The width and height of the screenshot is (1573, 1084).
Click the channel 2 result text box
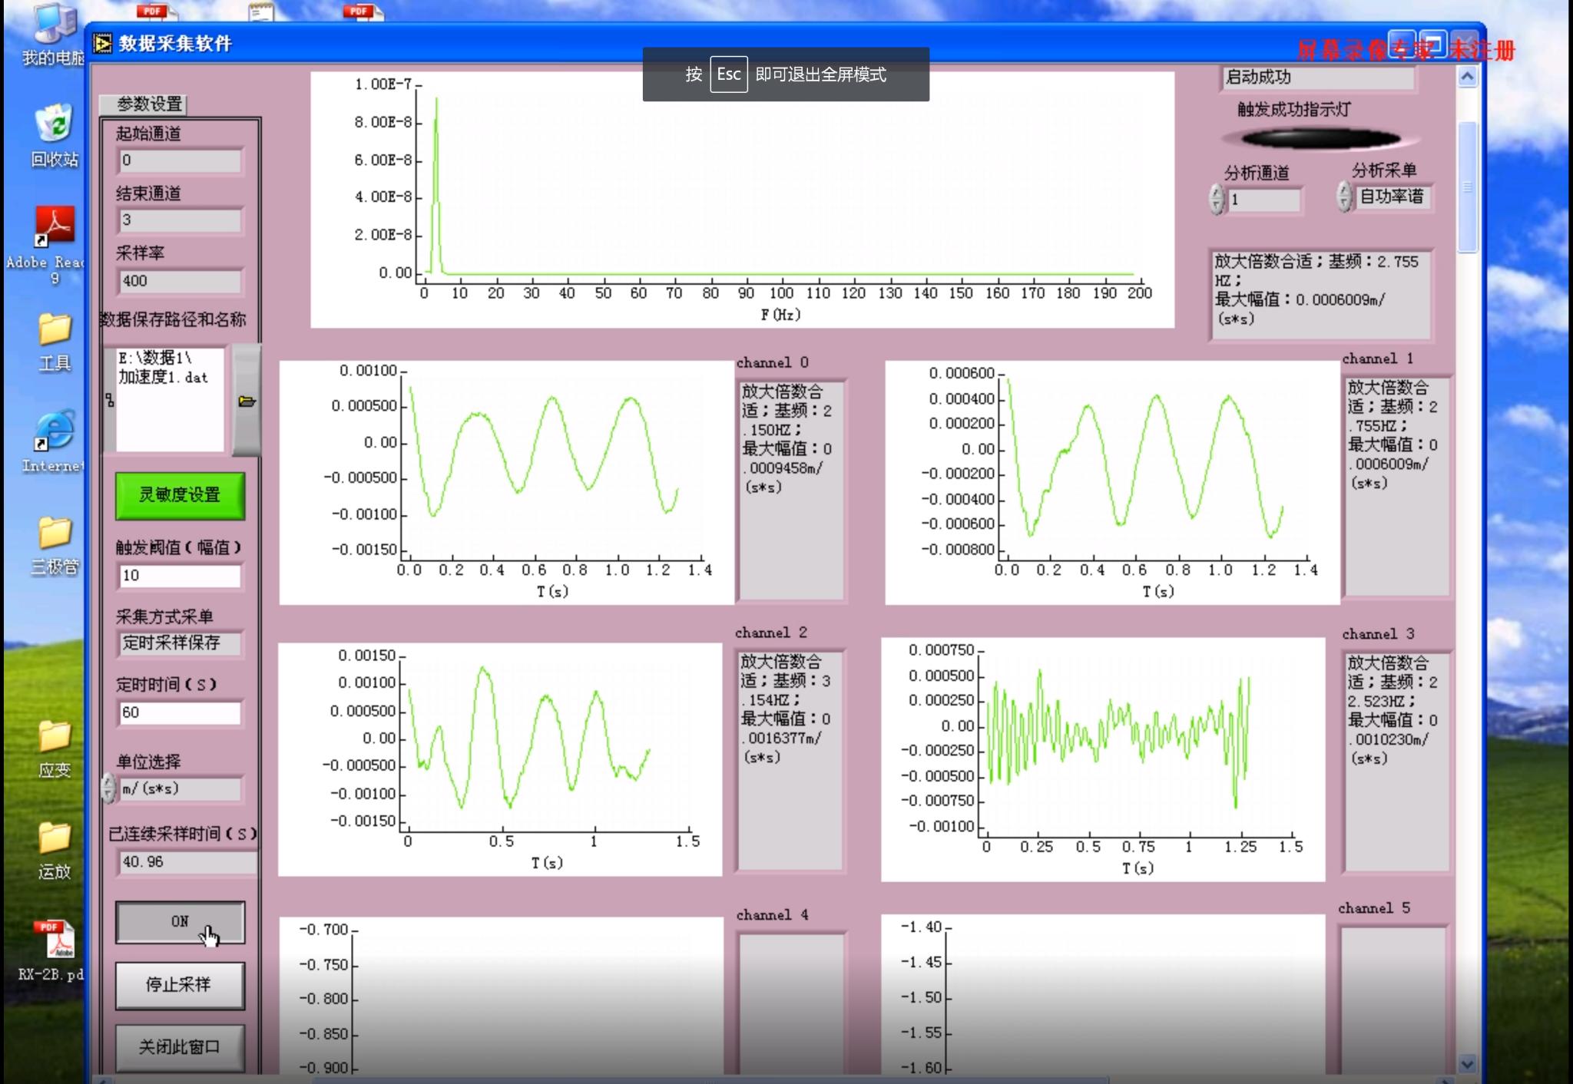tap(789, 760)
